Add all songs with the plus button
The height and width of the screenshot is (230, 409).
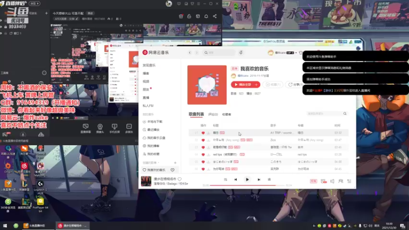(257, 84)
